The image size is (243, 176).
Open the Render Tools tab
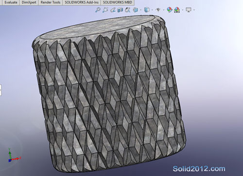click(x=51, y=2)
